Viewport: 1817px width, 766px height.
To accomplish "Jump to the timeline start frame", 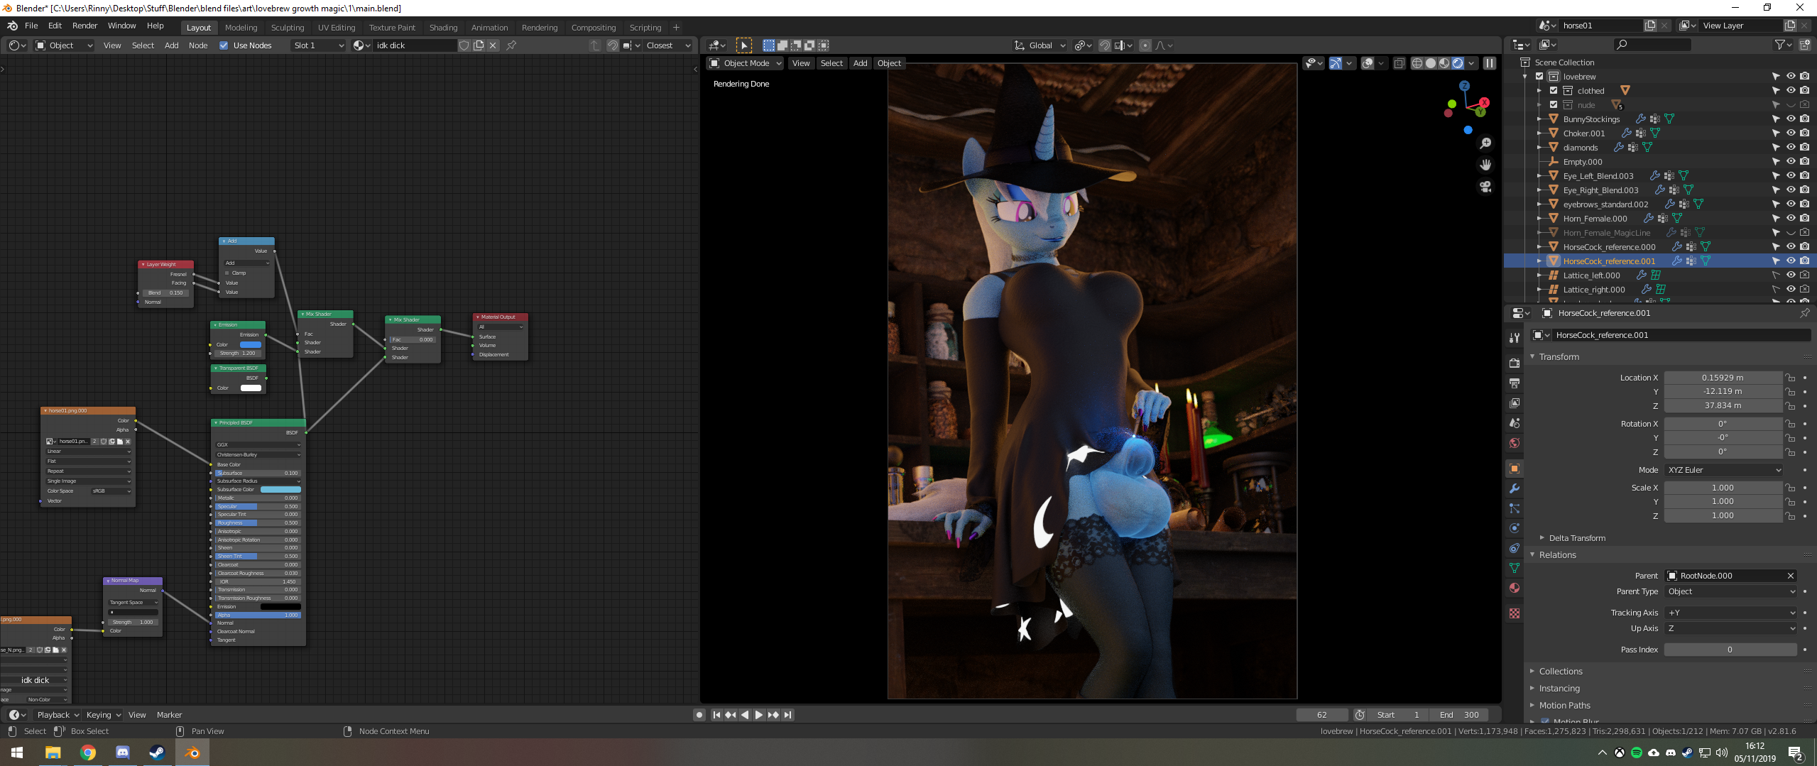I will tap(716, 715).
